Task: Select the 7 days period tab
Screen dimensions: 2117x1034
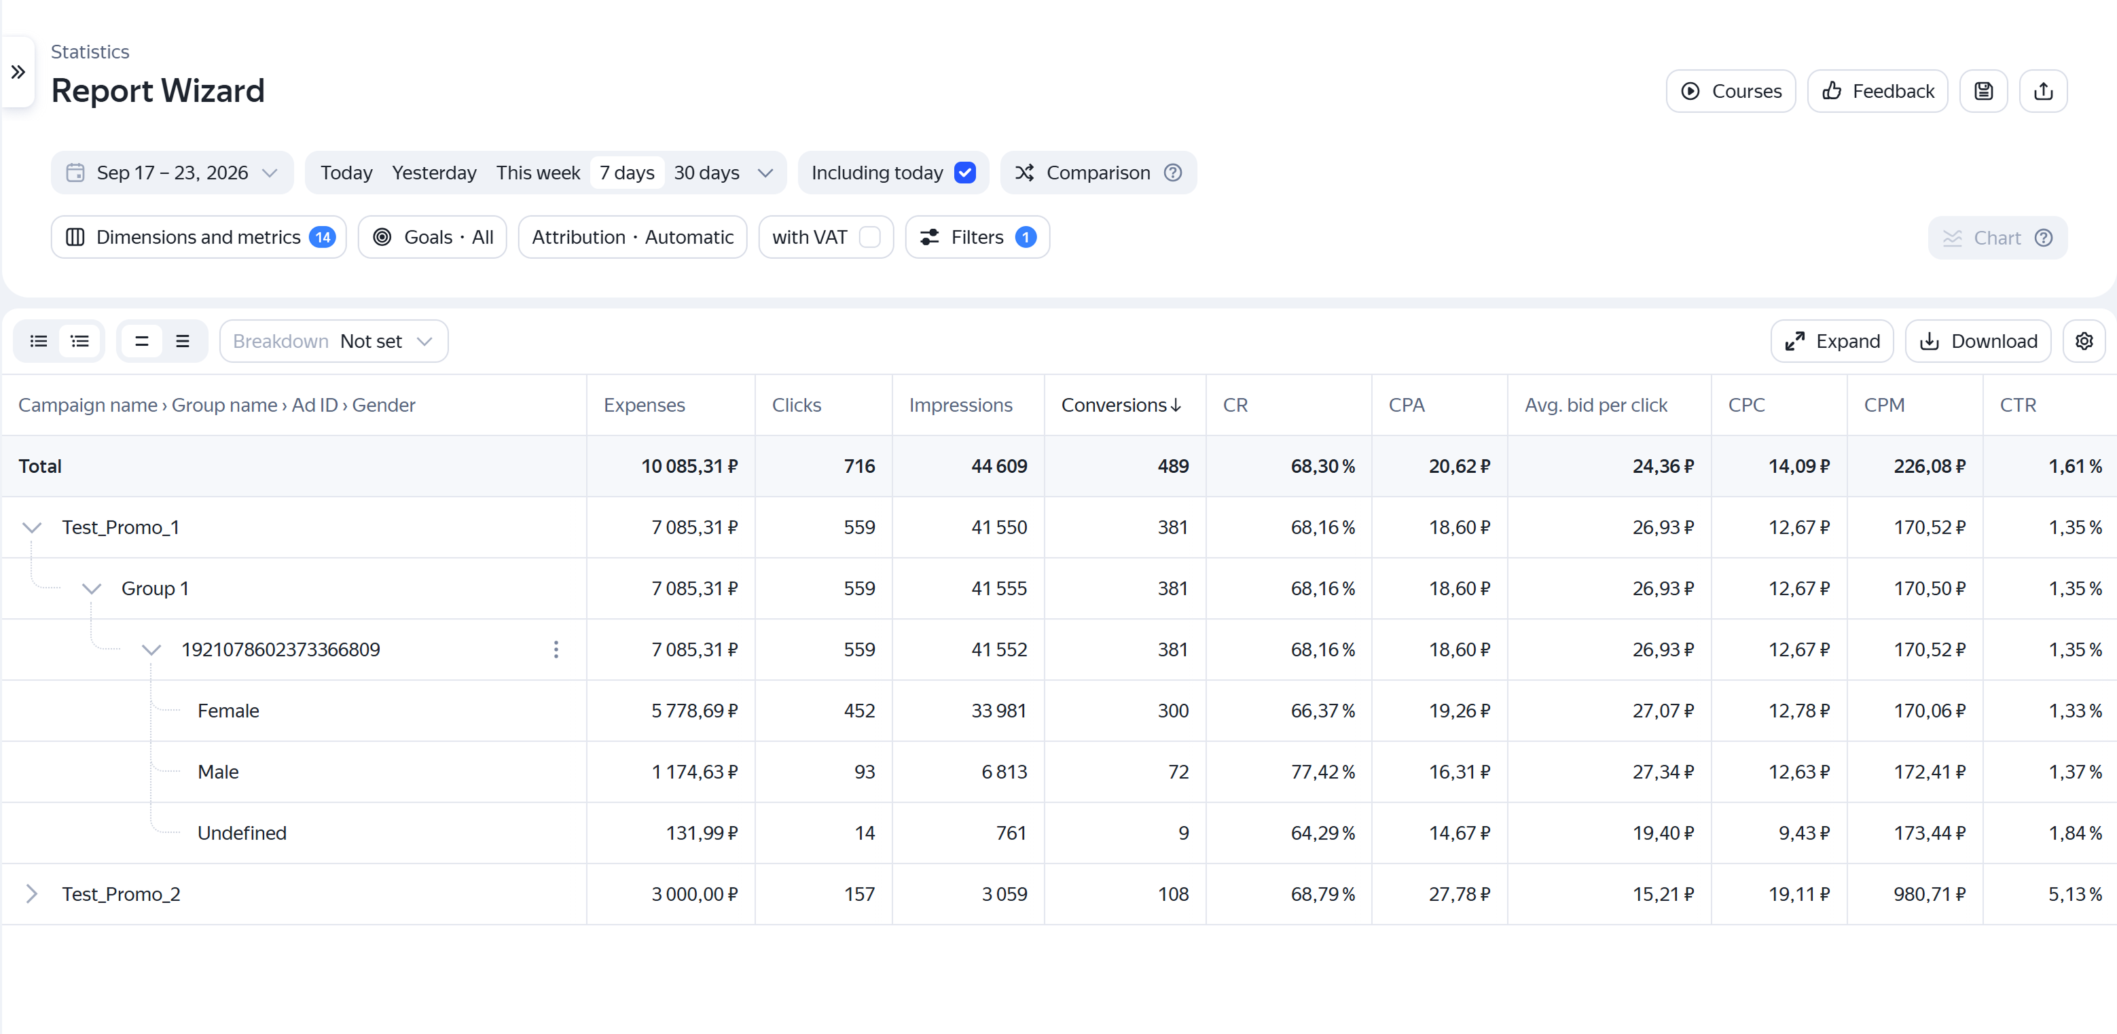Action: coord(627,173)
